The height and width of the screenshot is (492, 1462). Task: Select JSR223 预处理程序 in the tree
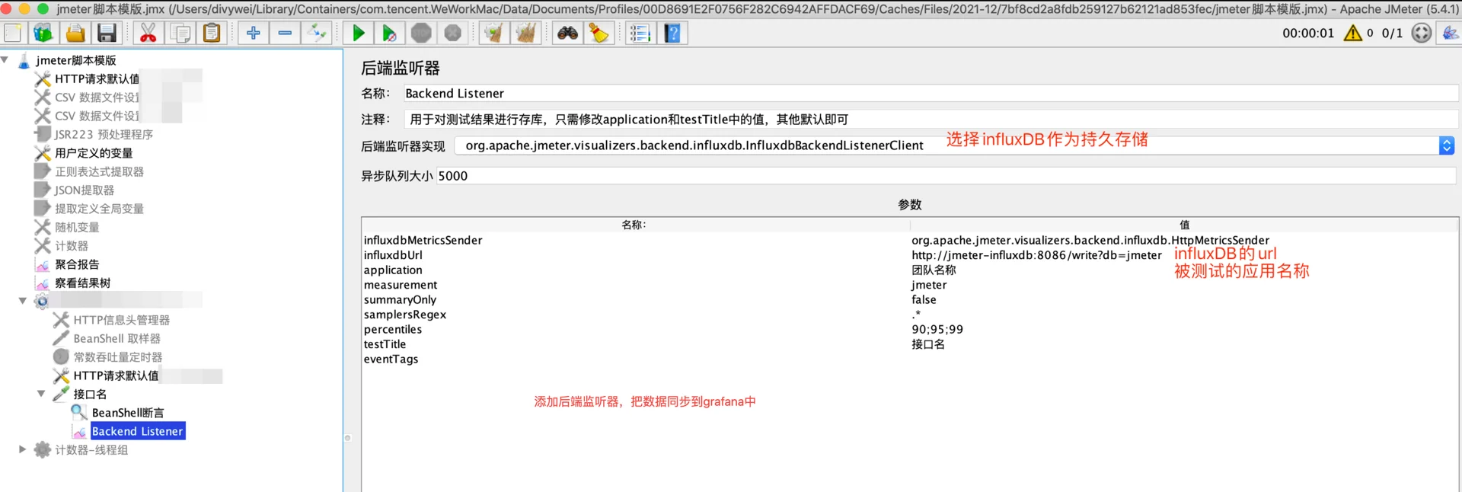pyautogui.click(x=104, y=134)
